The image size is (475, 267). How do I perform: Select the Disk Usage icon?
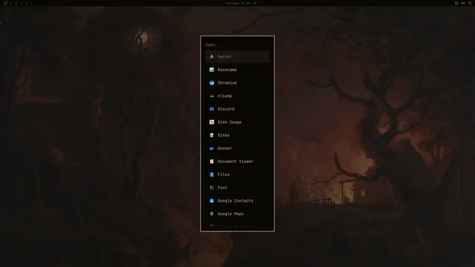pyautogui.click(x=212, y=122)
